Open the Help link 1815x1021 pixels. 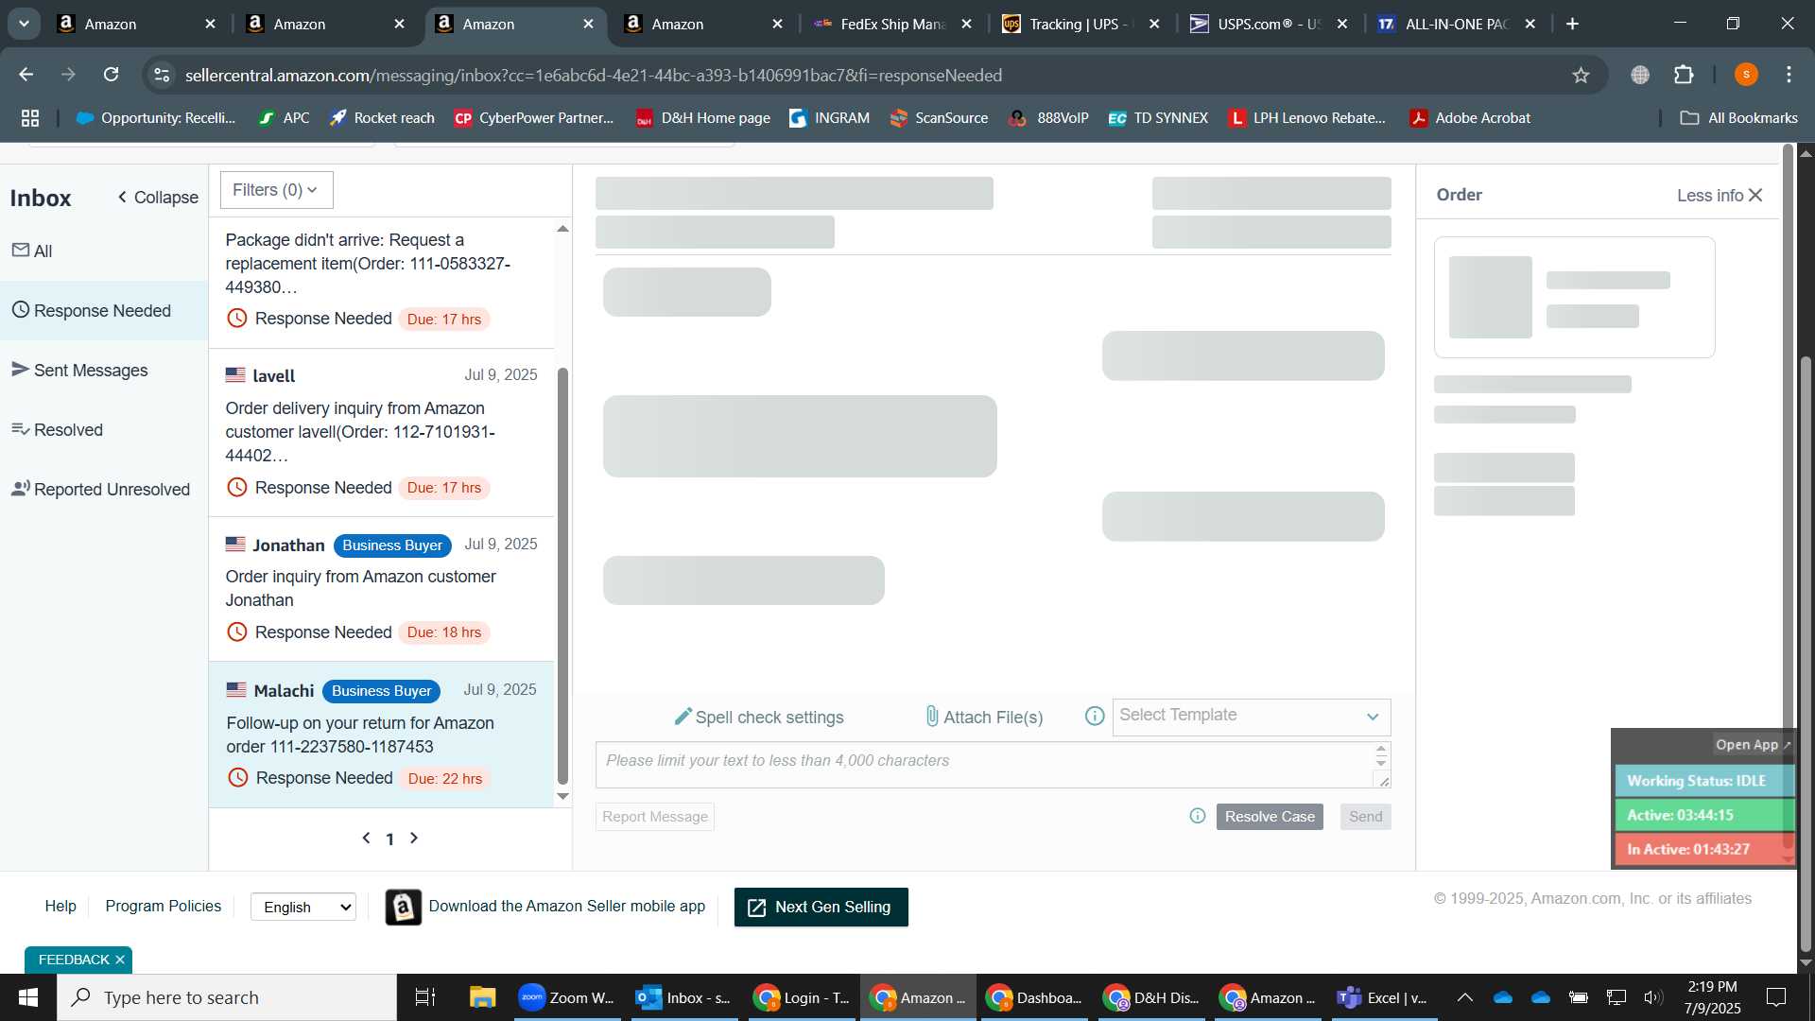click(60, 906)
